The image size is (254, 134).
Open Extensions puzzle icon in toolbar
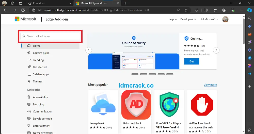[x=197, y=10]
